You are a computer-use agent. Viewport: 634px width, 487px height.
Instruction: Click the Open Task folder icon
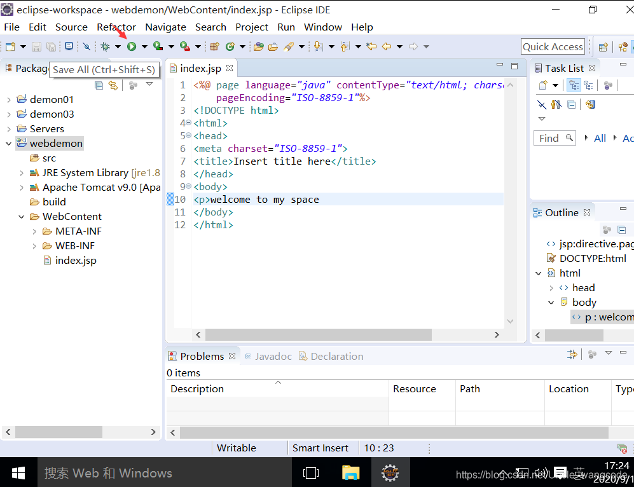(x=273, y=46)
